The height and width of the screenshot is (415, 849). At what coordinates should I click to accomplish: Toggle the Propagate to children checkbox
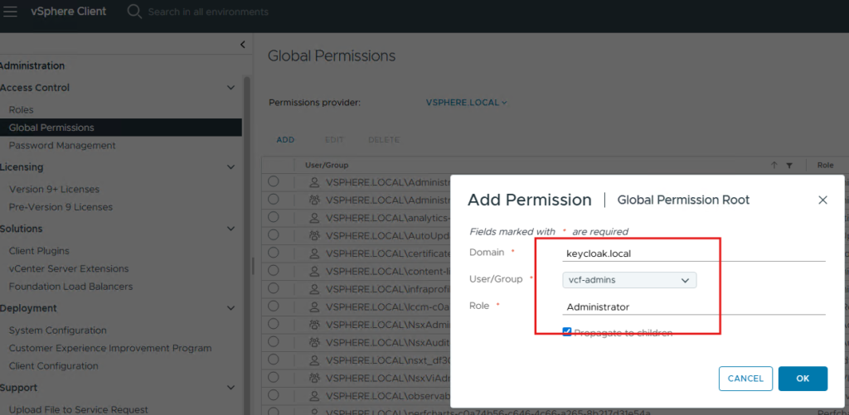coord(567,332)
